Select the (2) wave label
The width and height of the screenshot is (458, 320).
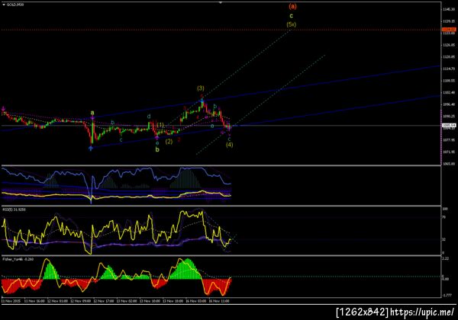tap(169, 142)
